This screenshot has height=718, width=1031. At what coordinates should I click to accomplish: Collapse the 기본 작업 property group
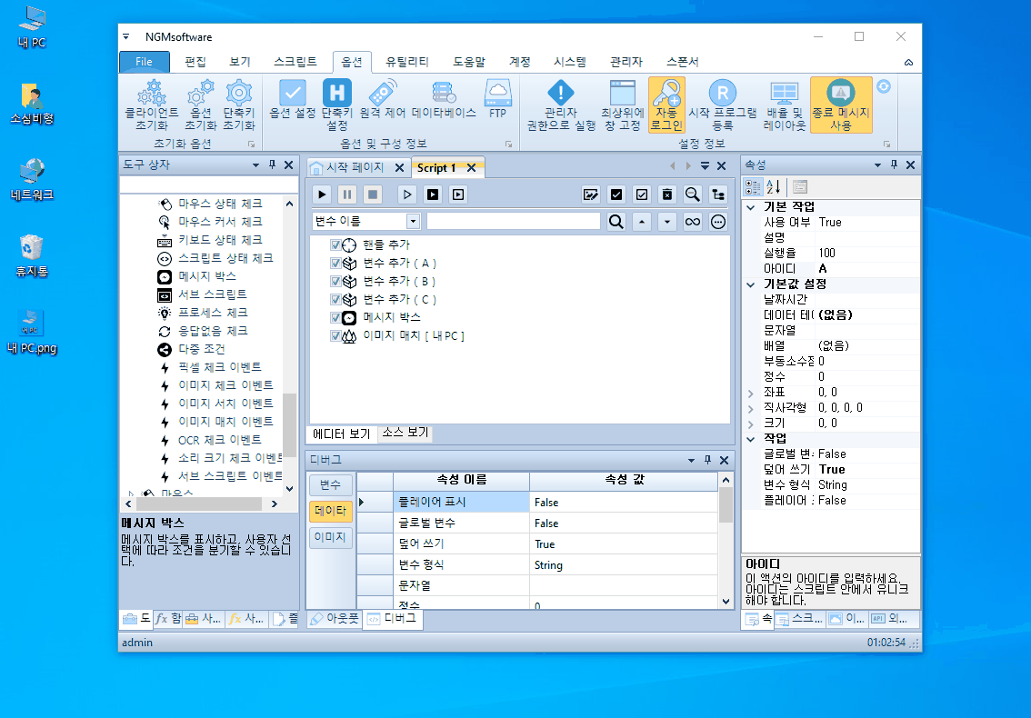point(751,207)
